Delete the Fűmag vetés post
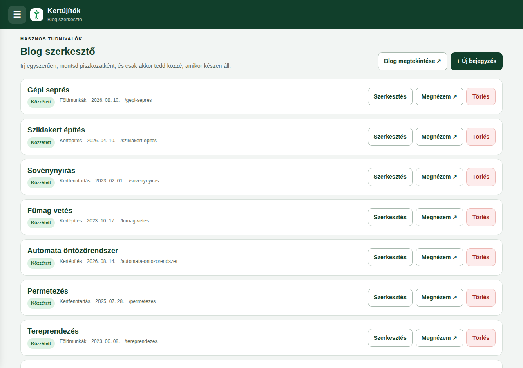523x368 pixels. pos(481,217)
